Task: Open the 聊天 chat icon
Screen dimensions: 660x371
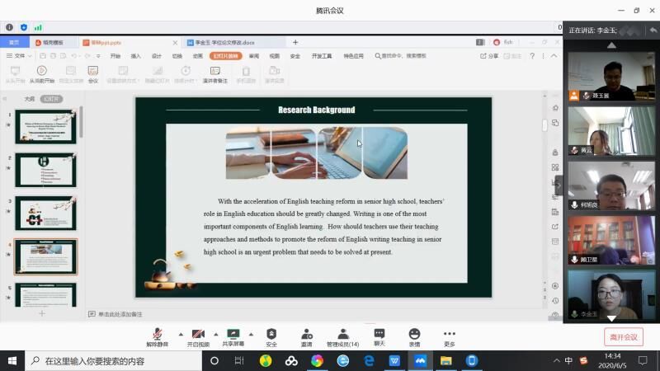Action: click(x=379, y=336)
